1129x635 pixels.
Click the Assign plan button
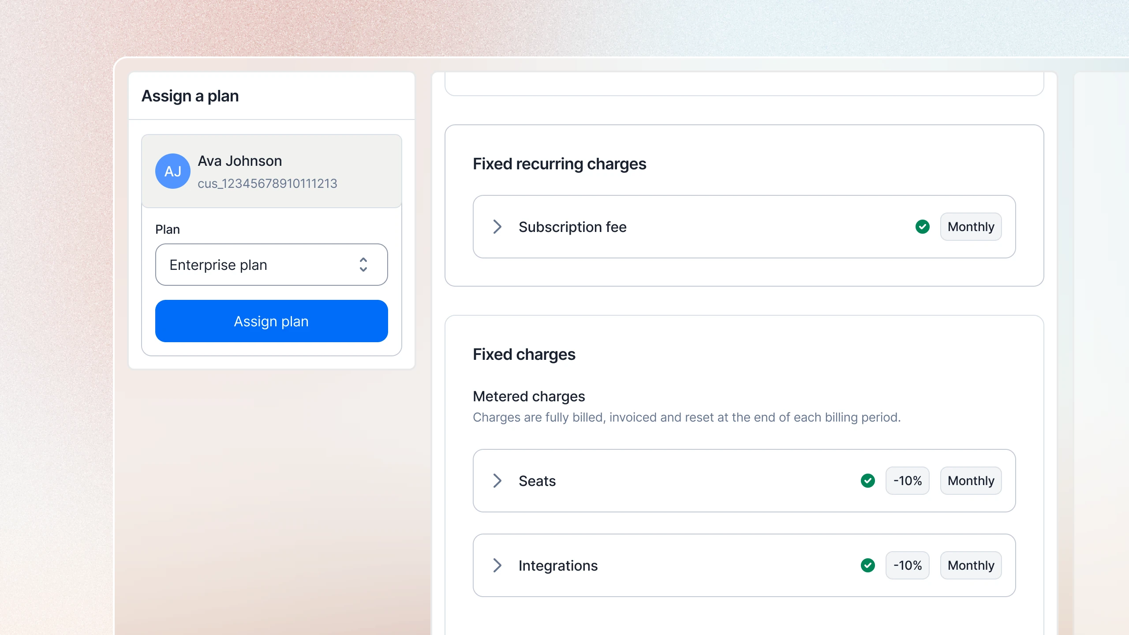[x=272, y=321]
